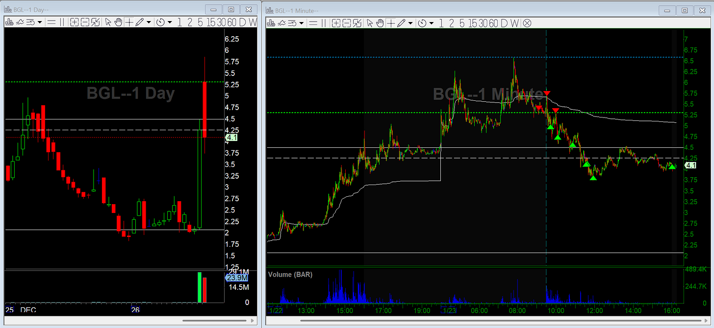Screen dimensions: 714x328
Task: Zoom out on the BGL 1 Minute chart
Action: pyautogui.click(x=347, y=23)
